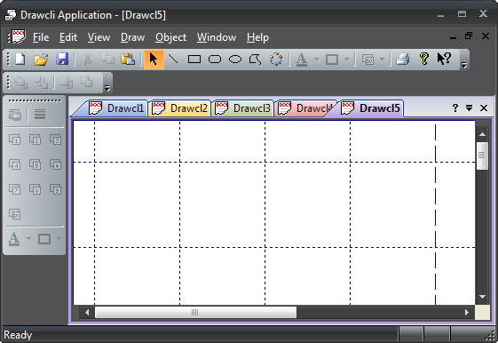Paste using the clipboard icon
Viewport: 498px width, 343px height.
tap(128, 60)
